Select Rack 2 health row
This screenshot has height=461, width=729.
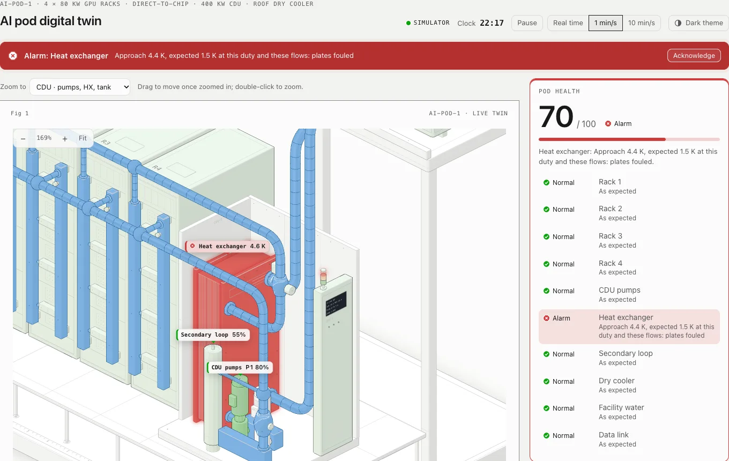(x=629, y=213)
